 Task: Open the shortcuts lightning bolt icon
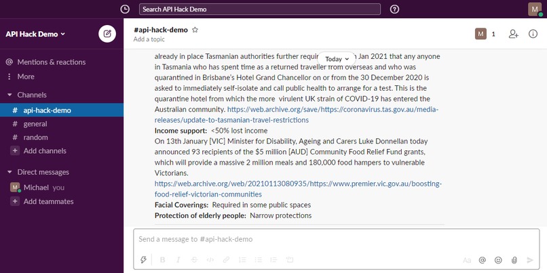click(x=143, y=259)
